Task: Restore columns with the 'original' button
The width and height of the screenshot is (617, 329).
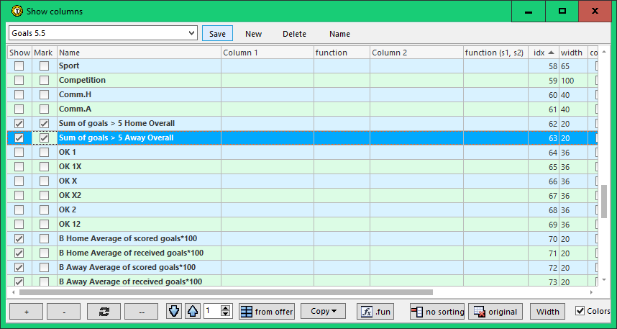Action: tap(495, 312)
